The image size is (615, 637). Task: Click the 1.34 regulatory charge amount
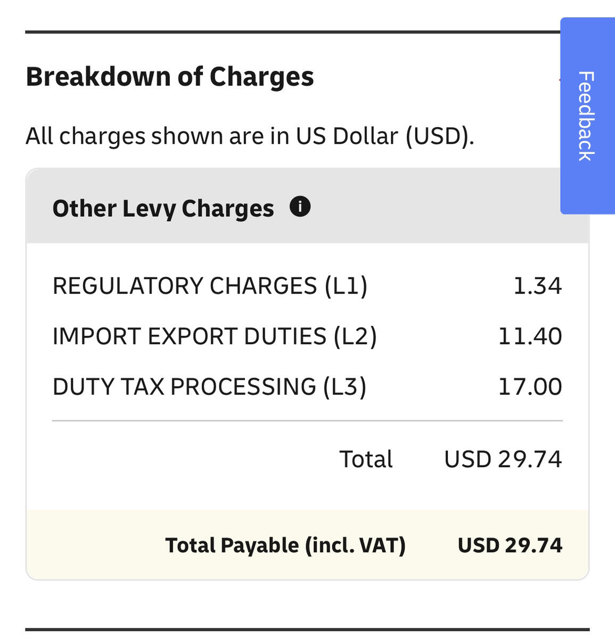point(537,286)
